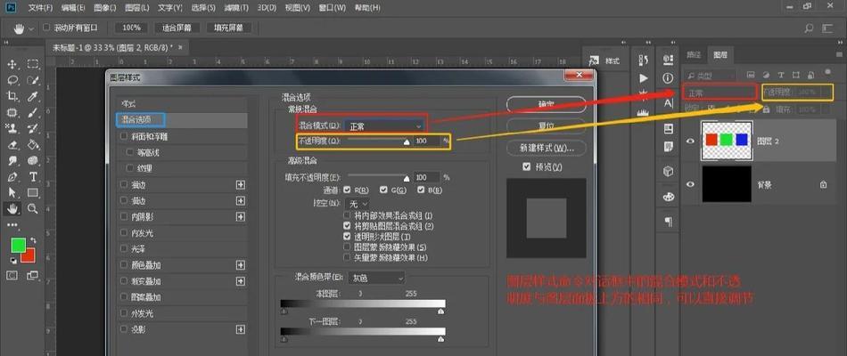Add another 投影 effect with plus icon

click(241, 329)
